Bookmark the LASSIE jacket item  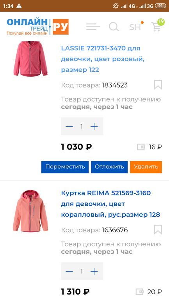(x=158, y=85)
